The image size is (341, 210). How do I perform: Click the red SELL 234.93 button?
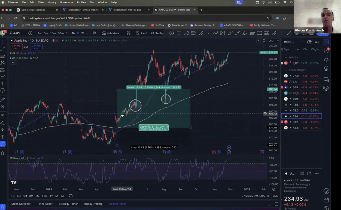[x=16, y=47]
